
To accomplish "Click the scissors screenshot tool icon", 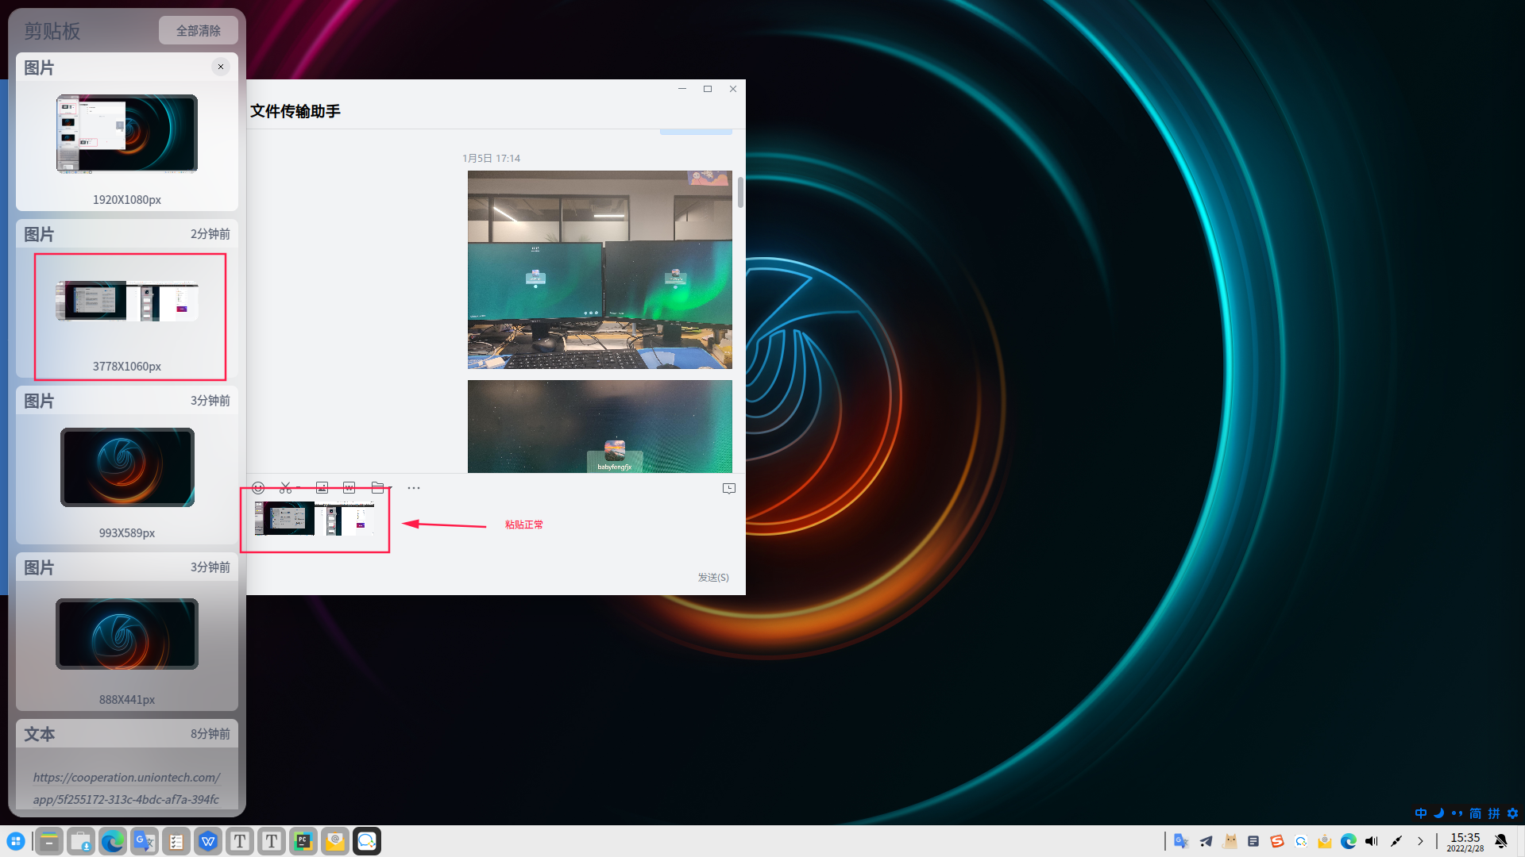I will point(285,488).
